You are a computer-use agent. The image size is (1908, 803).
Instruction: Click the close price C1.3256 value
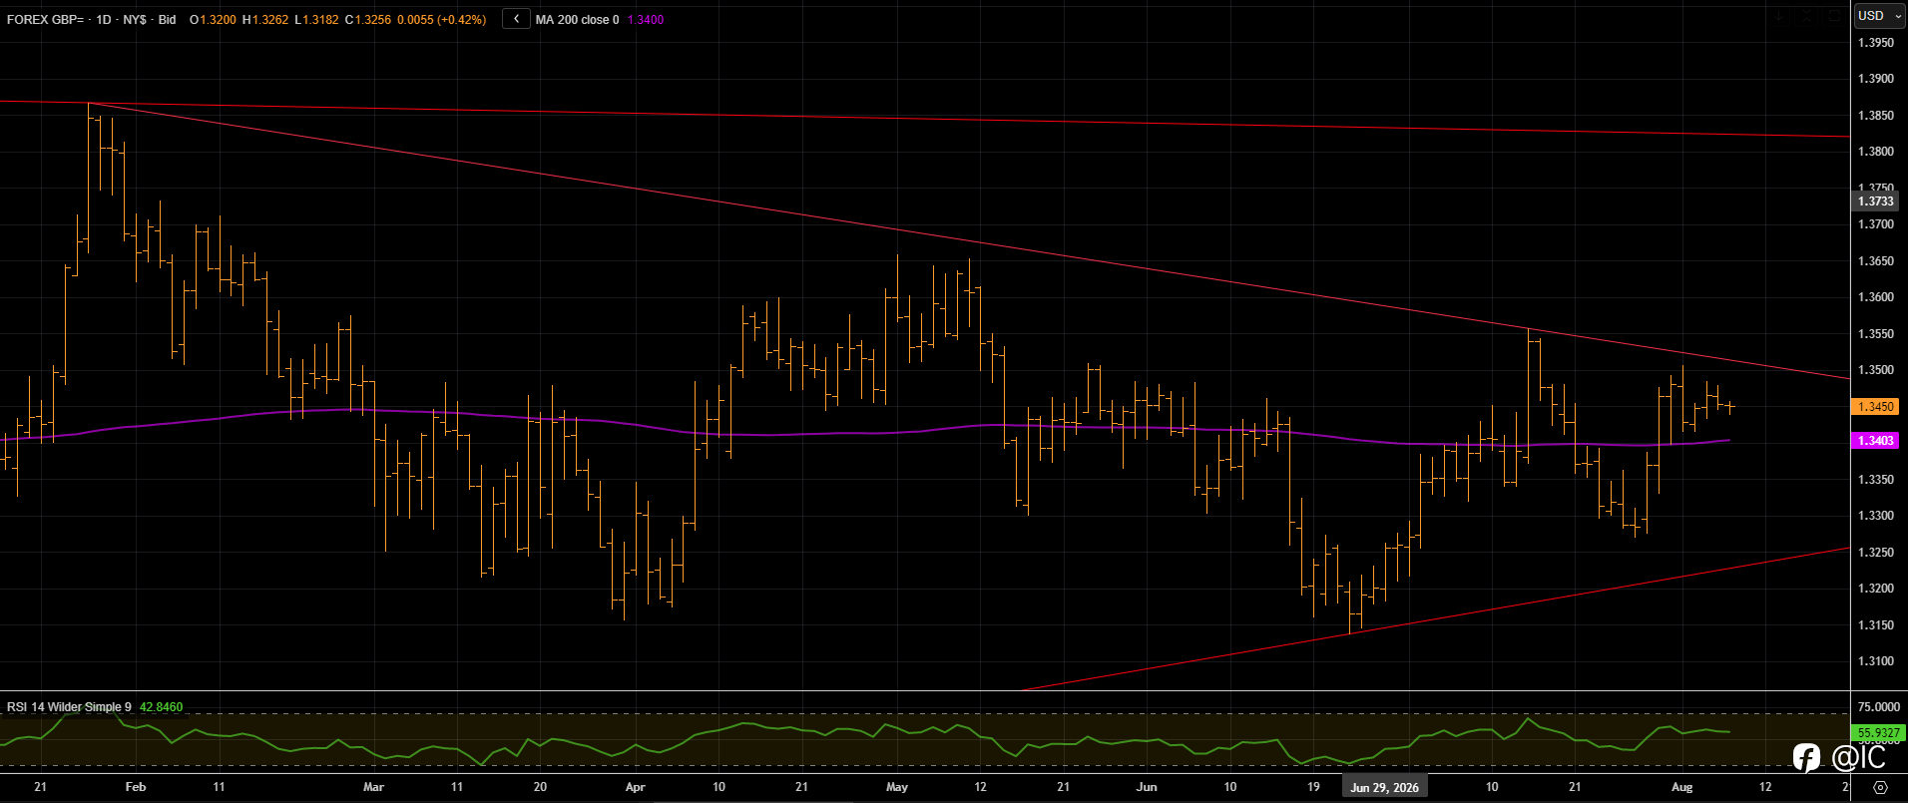368,19
